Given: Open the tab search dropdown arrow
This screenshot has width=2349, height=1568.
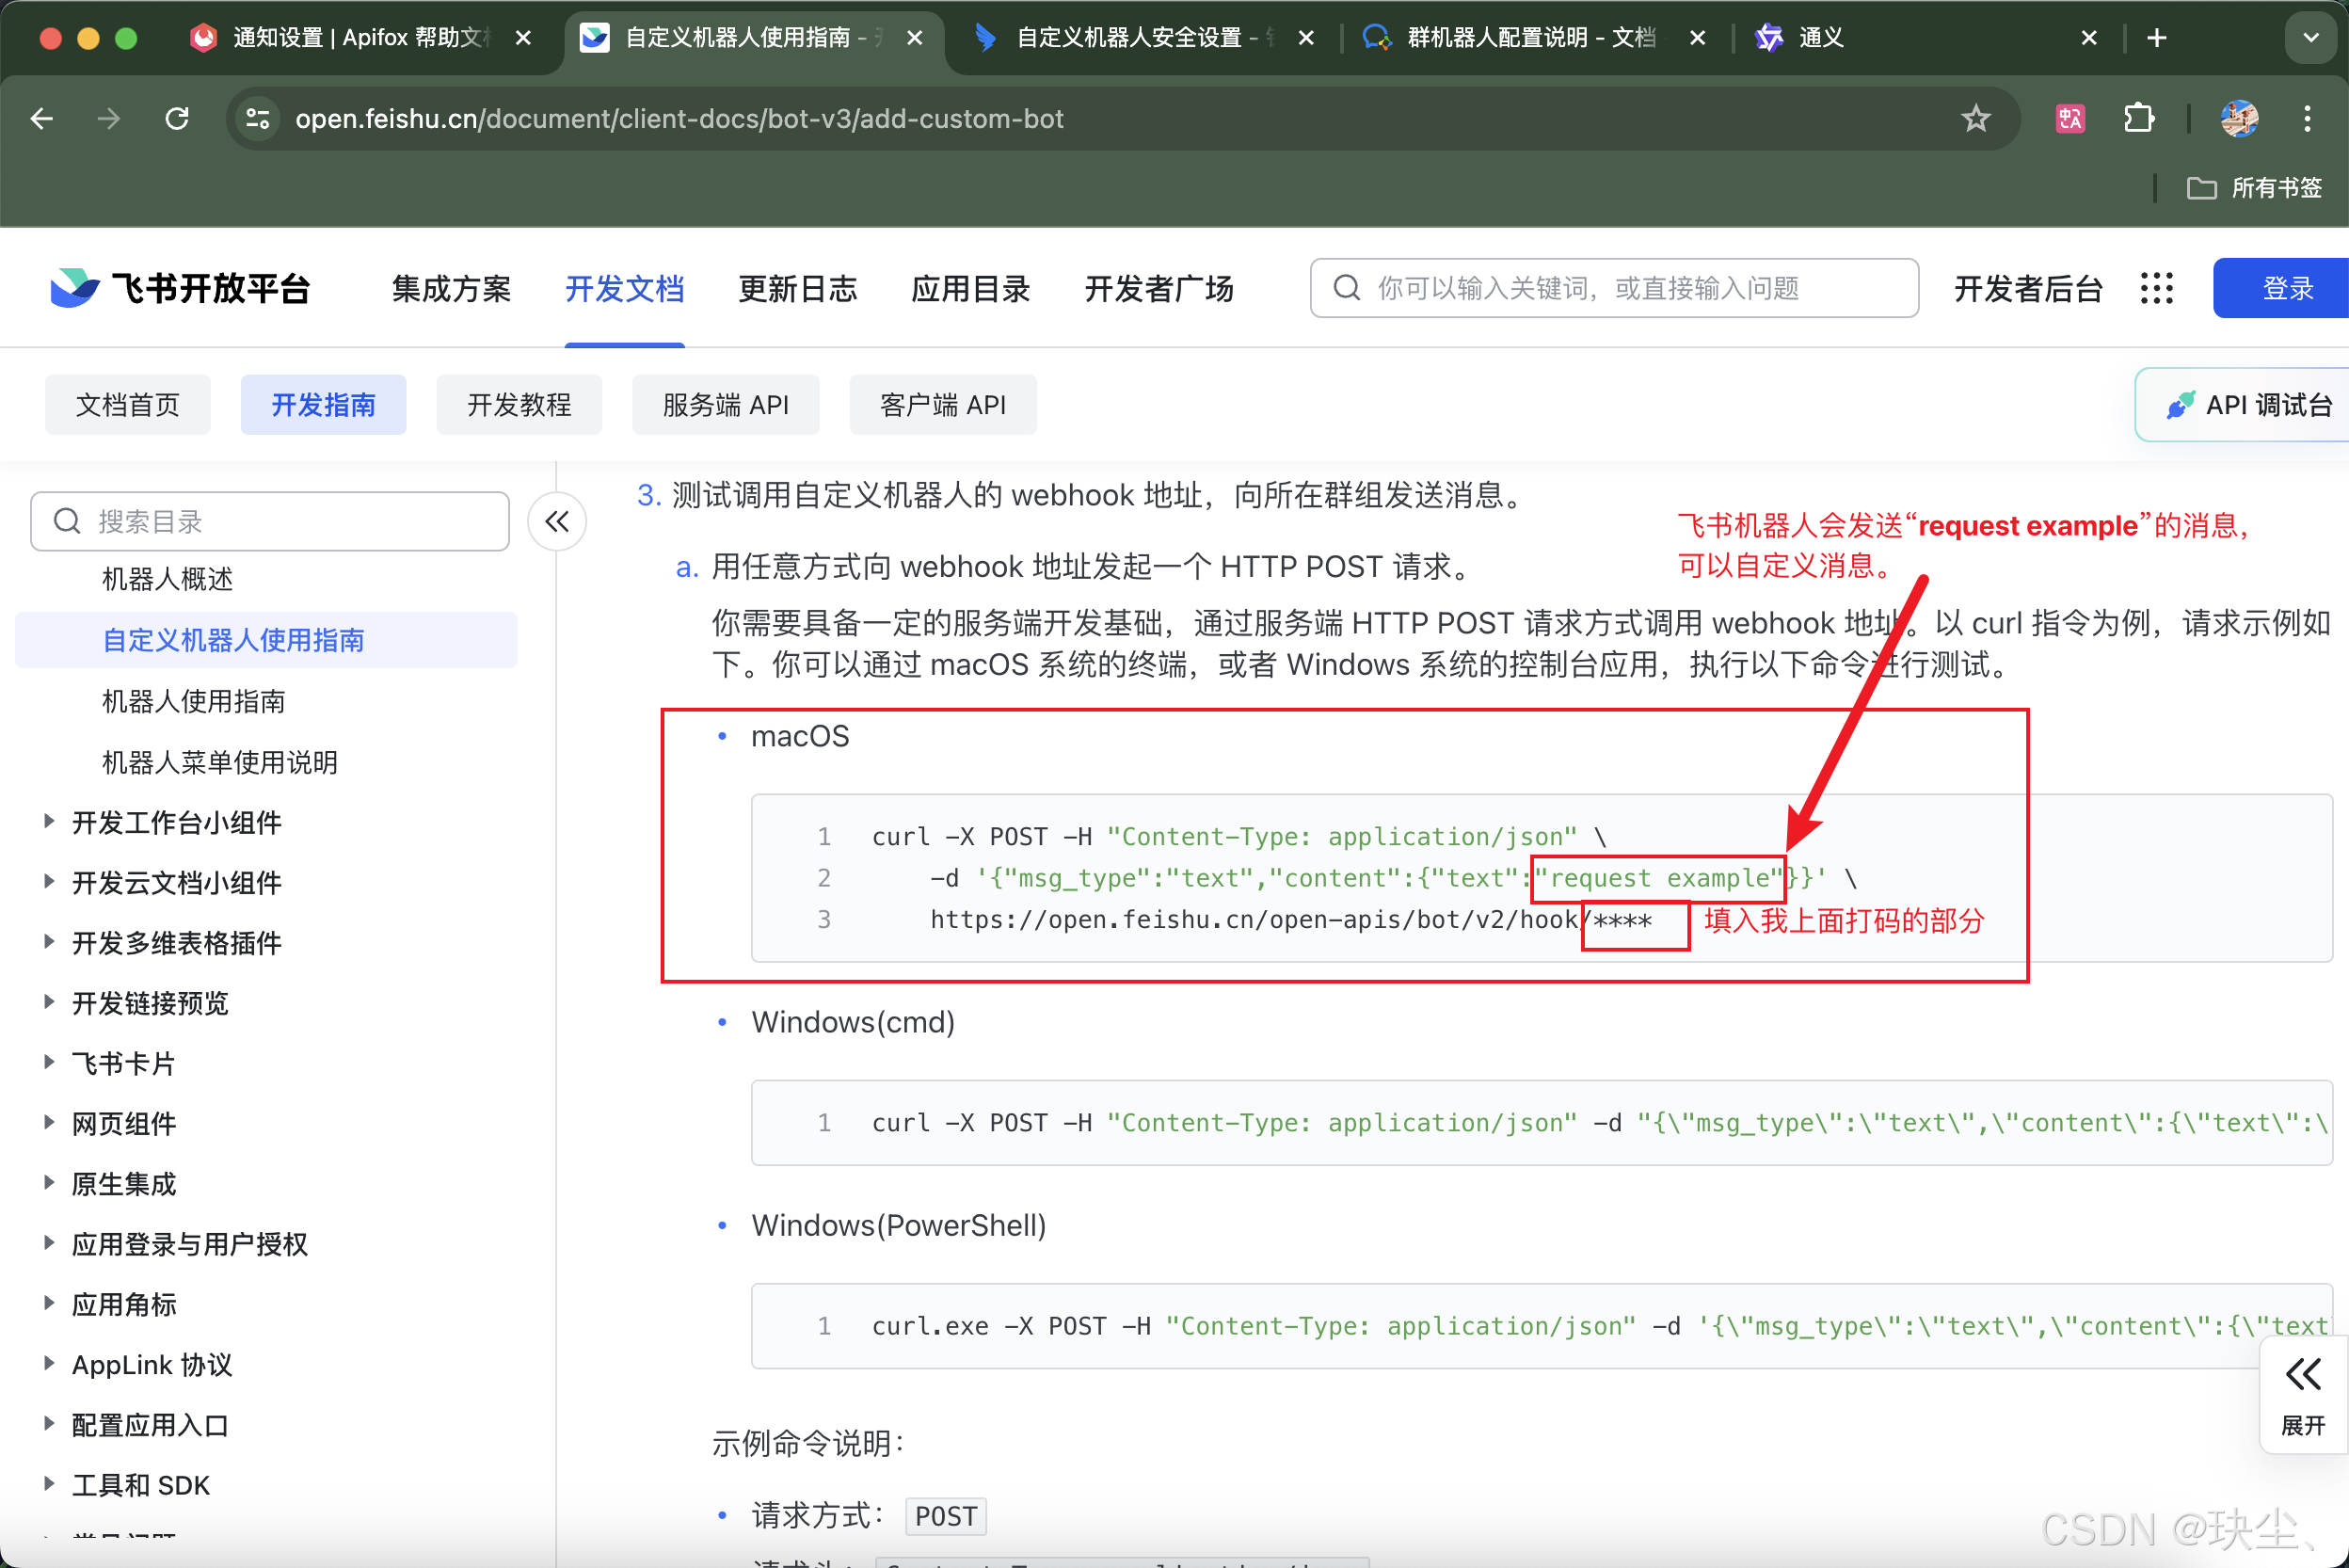Looking at the screenshot, I should 2310,38.
